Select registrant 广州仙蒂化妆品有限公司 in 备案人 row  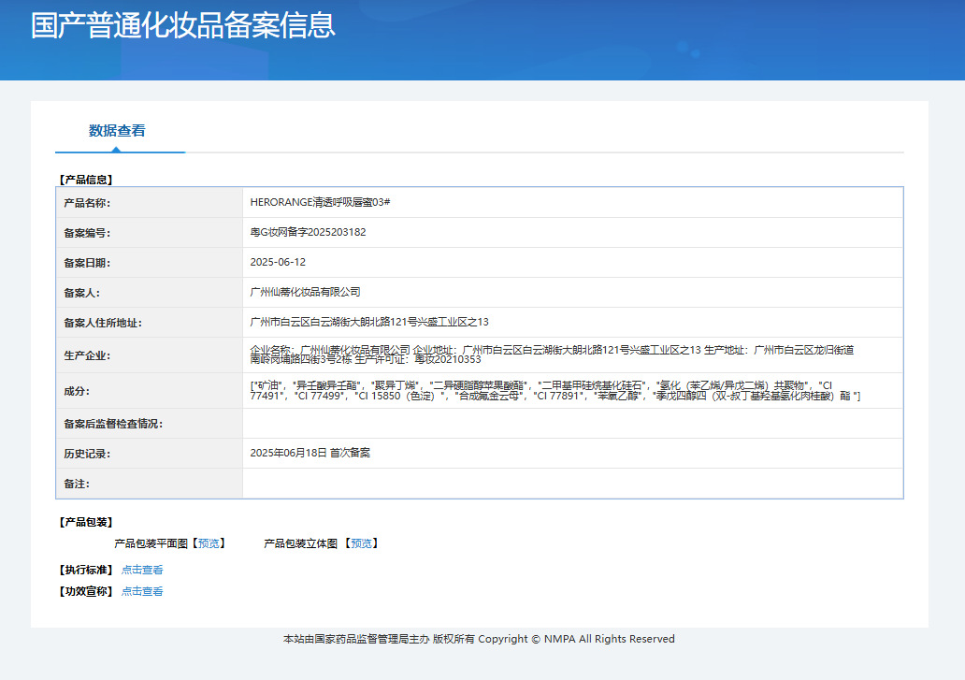pyautogui.click(x=305, y=292)
